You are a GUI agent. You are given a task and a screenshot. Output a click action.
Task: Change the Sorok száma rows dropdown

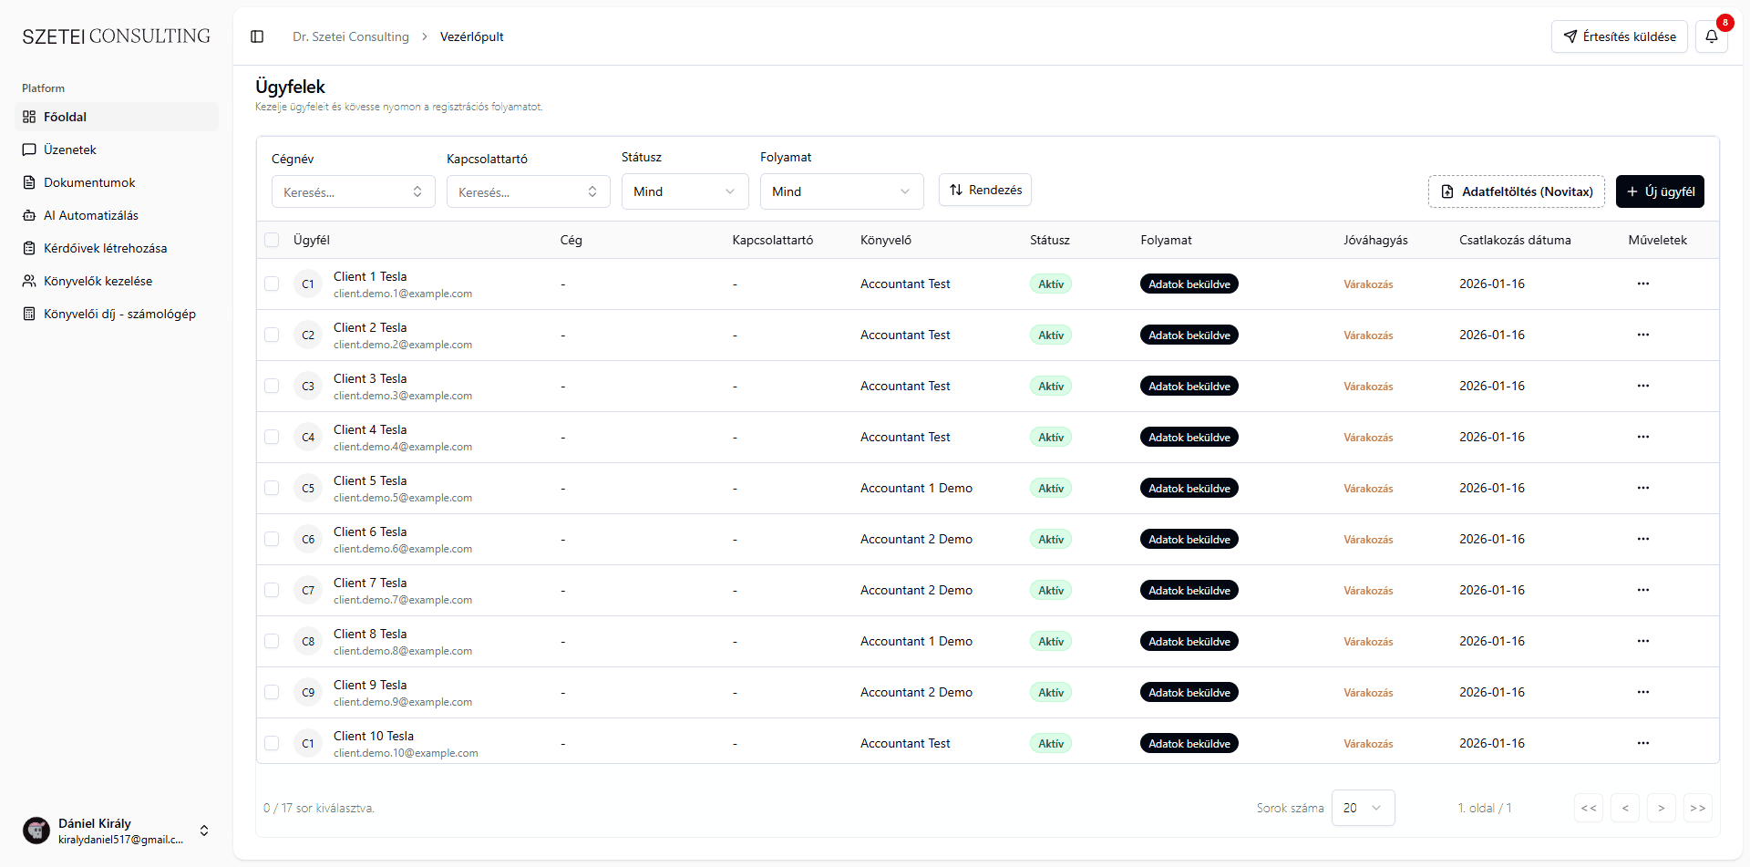[x=1363, y=808]
